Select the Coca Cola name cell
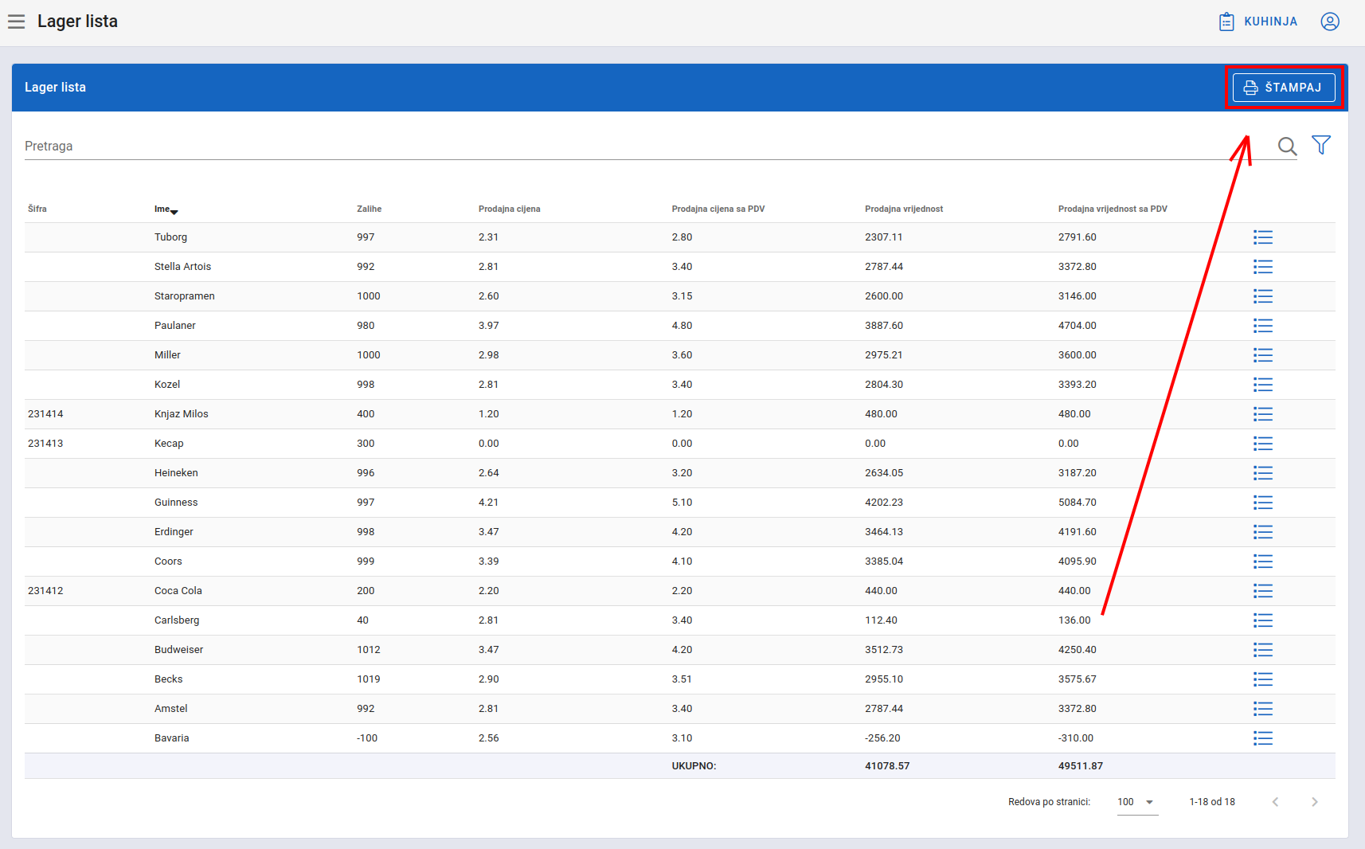The width and height of the screenshot is (1365, 849). (x=178, y=591)
